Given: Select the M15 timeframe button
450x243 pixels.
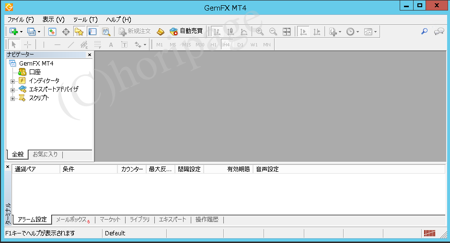Looking at the screenshot, I should (x=186, y=44).
